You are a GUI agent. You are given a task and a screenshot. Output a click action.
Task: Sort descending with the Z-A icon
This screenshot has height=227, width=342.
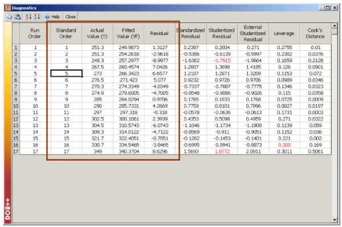(x=37, y=17)
